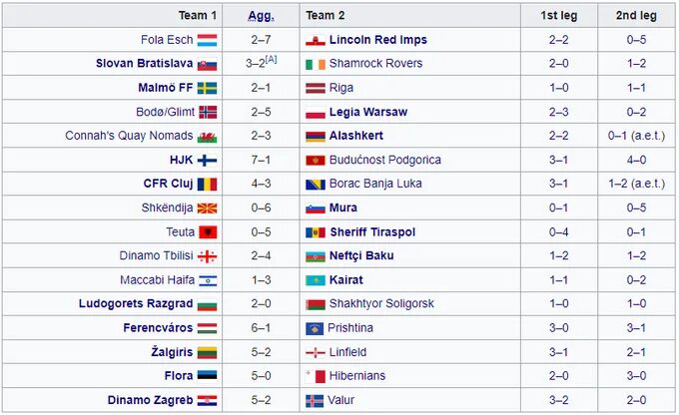Click the Wales flag beside Connah's Quay Nomads
The width and height of the screenshot is (679, 415).
(x=208, y=136)
